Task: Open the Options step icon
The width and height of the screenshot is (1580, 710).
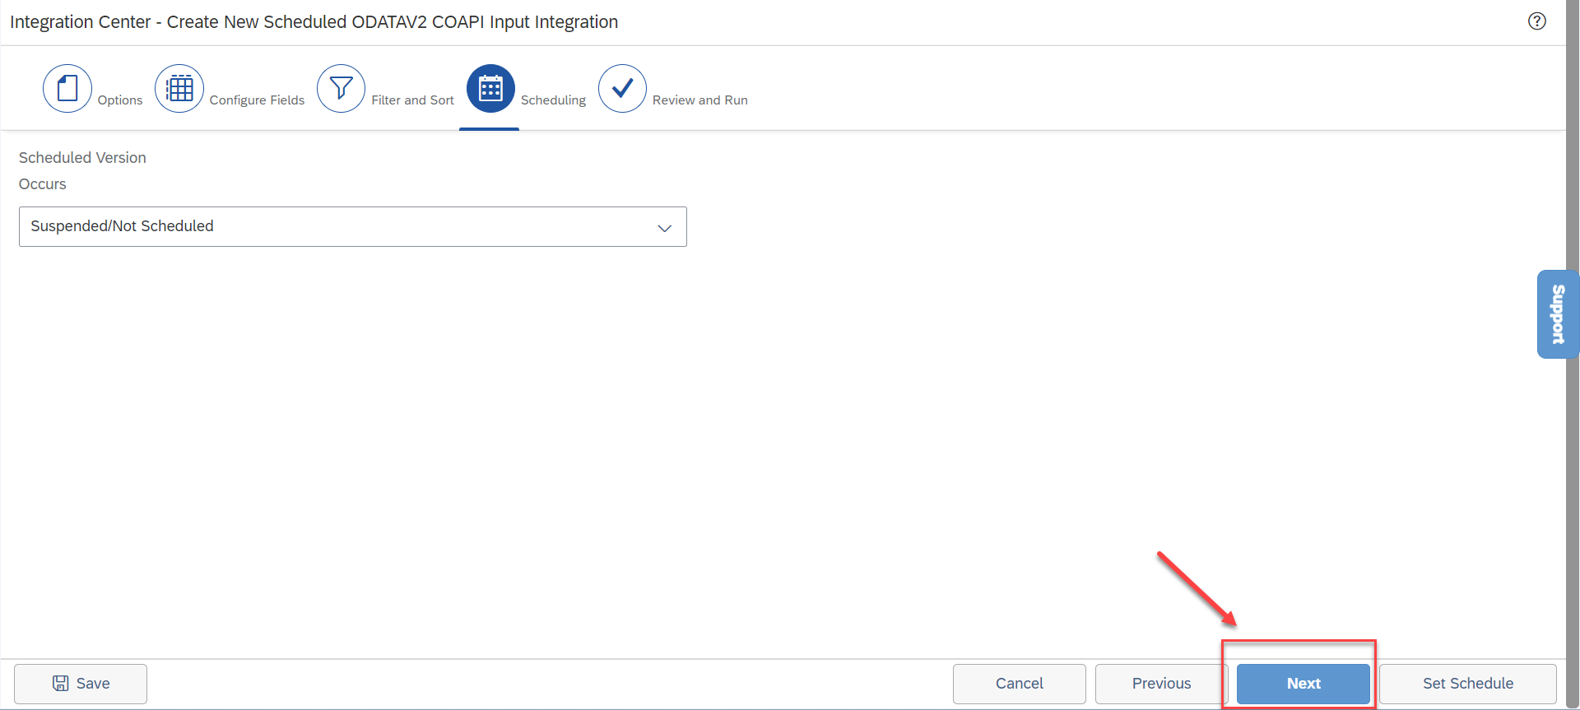Action: (67, 89)
